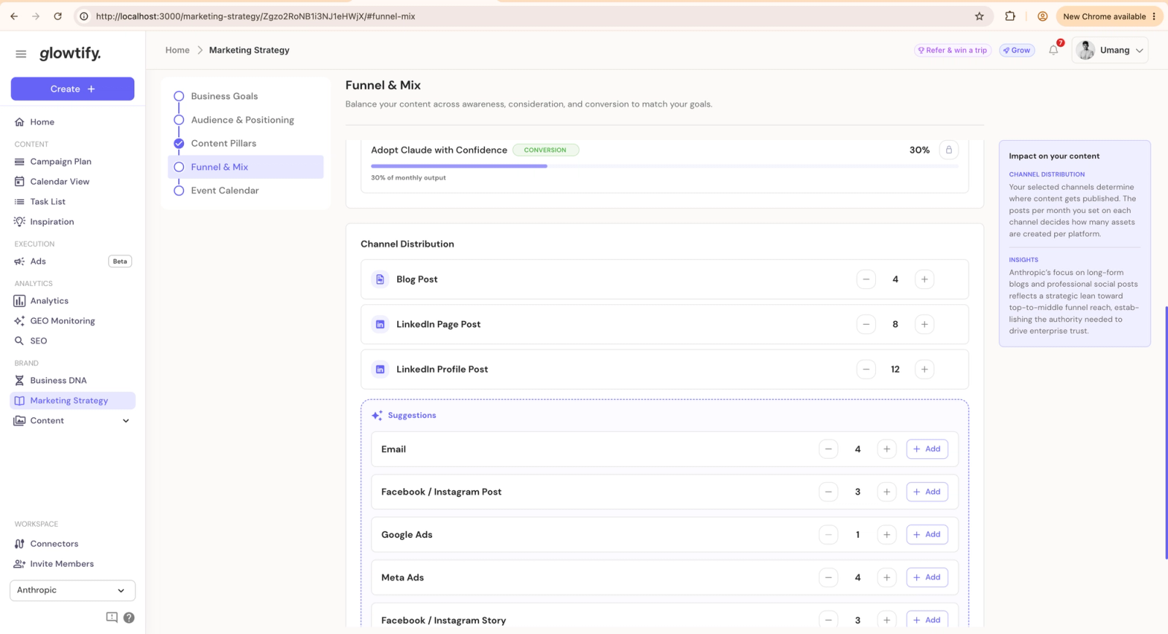Open Business DNA
The width and height of the screenshot is (1168, 634).
(58, 381)
